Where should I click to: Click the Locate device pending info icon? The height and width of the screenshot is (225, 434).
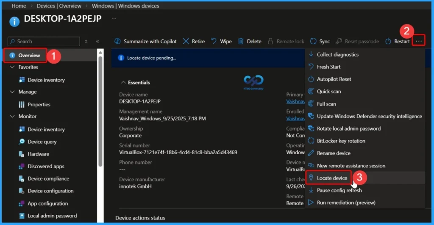(x=121, y=58)
